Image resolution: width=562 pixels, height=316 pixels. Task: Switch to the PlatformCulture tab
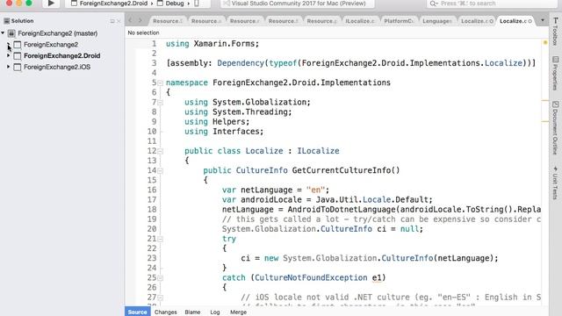(399, 21)
